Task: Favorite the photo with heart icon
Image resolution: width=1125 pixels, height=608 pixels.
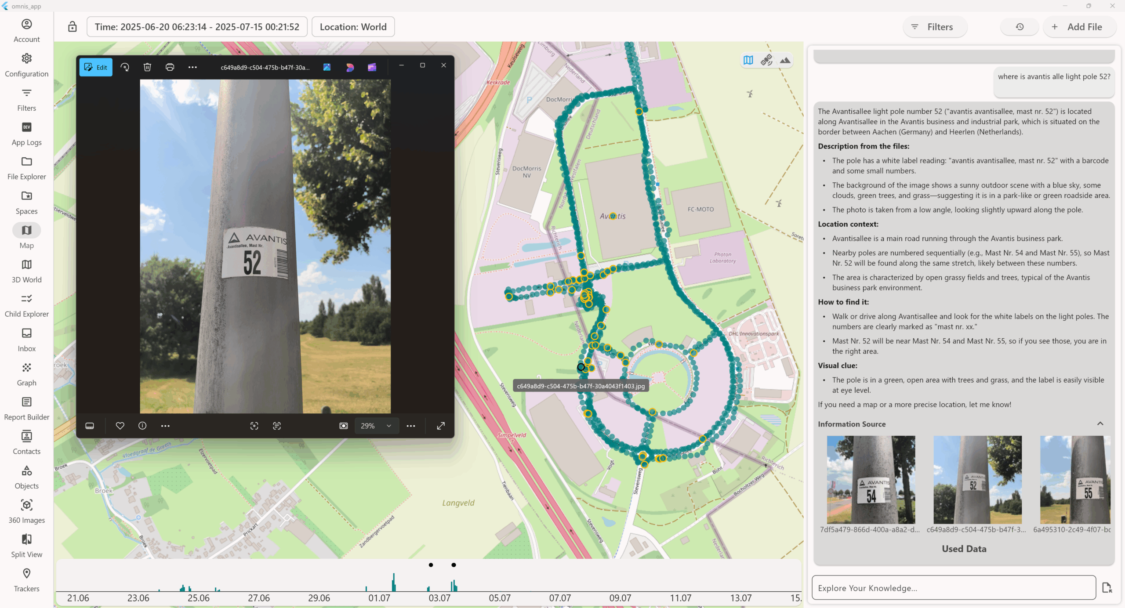Action: coord(120,426)
